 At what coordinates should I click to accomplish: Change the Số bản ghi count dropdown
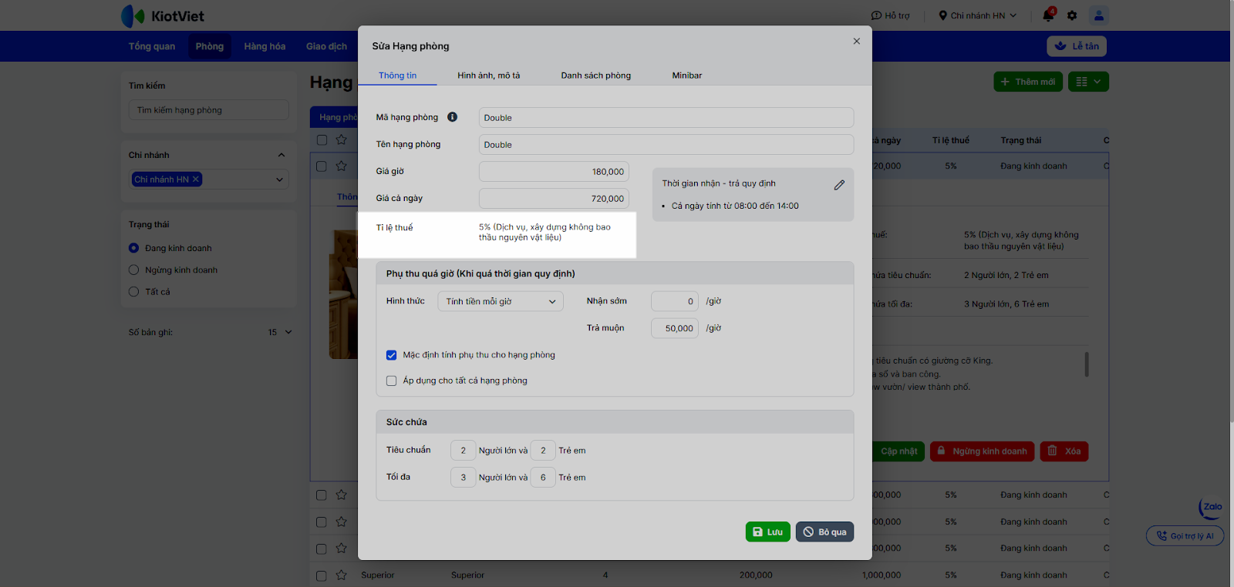click(x=280, y=332)
